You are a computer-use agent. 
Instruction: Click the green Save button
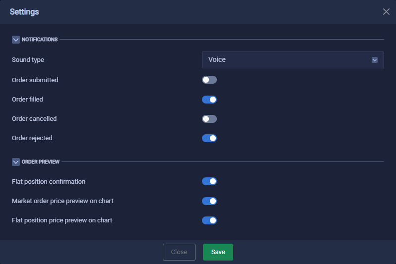(x=218, y=252)
